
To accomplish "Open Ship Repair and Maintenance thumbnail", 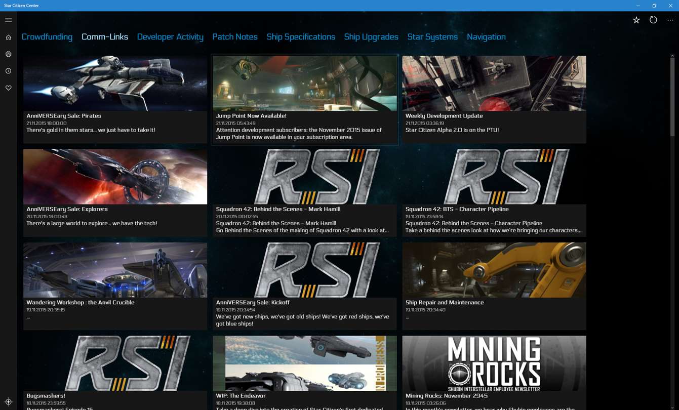I will point(494,270).
